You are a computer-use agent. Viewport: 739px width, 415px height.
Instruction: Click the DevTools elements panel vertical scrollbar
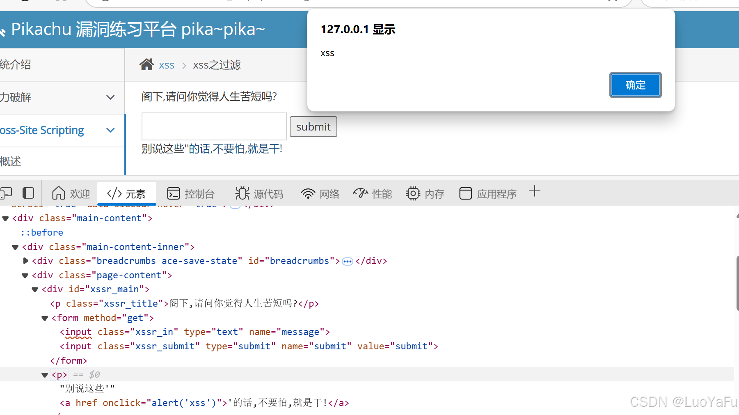(x=737, y=283)
